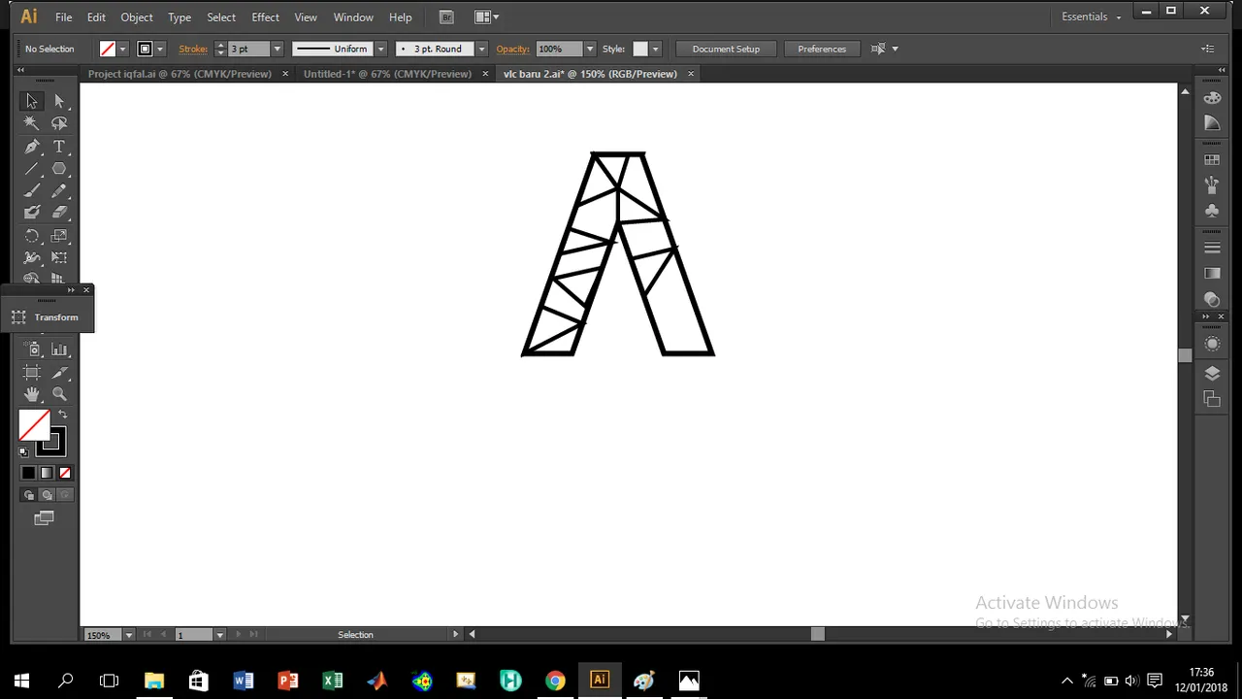Select the Pen tool
The image size is (1242, 699).
(x=31, y=147)
